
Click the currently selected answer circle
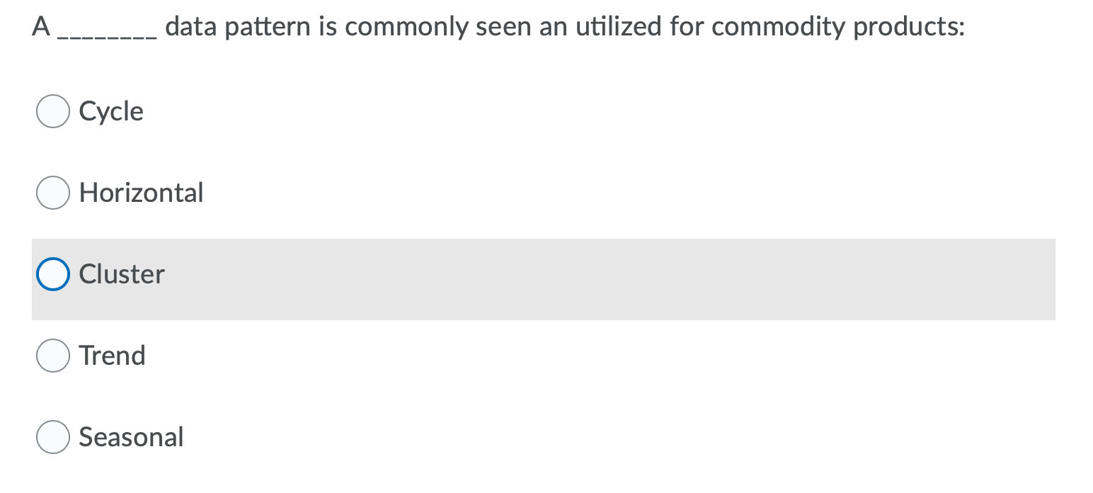coord(52,273)
